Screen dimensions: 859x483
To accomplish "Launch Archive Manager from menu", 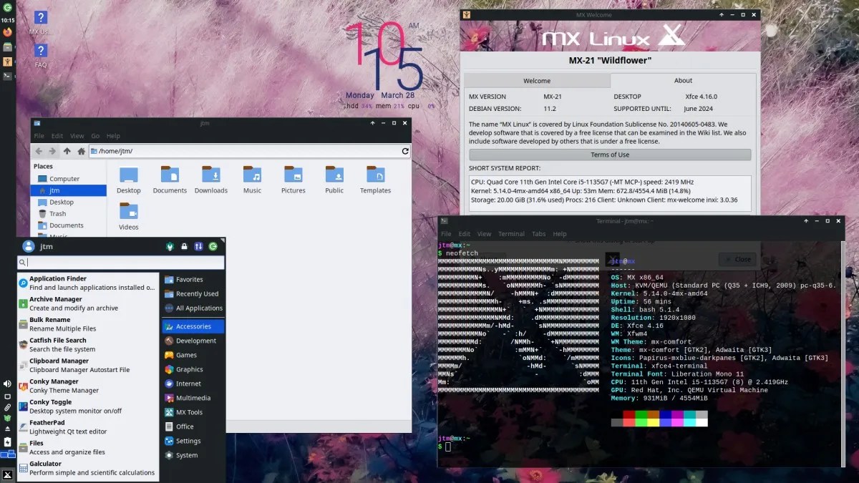I will pyautogui.click(x=87, y=303).
